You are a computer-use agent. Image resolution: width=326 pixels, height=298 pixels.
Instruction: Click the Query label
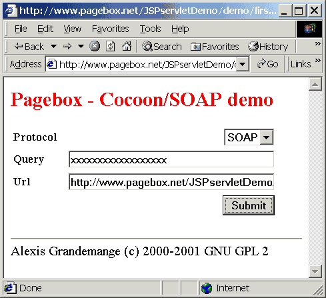(x=29, y=159)
